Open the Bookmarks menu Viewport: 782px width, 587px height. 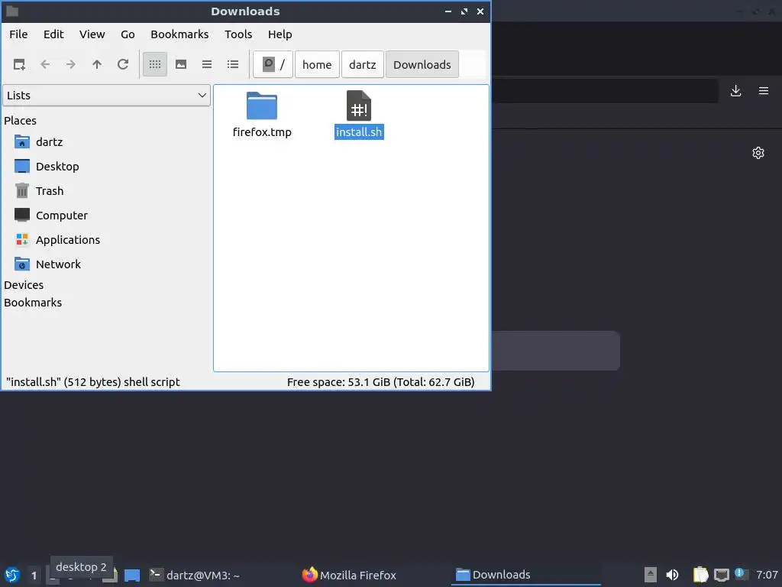click(179, 34)
